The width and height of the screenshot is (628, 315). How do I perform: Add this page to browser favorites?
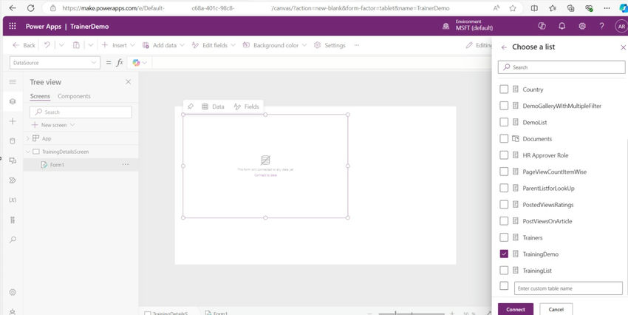513,8
